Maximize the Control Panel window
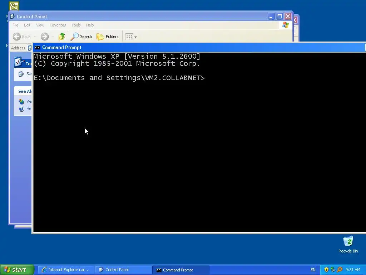This screenshot has height=275, width=366. pyautogui.click(x=280, y=16)
